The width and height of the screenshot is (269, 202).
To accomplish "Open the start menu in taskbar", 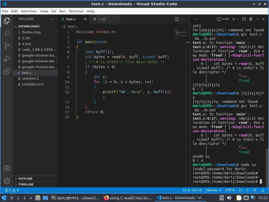I will pos(4,198).
